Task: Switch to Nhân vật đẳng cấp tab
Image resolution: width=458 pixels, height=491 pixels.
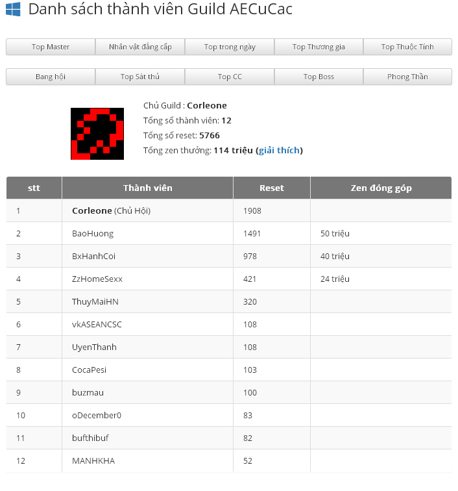Action: coord(140,47)
